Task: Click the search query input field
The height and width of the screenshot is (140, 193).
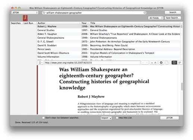Action: tap(94, 13)
